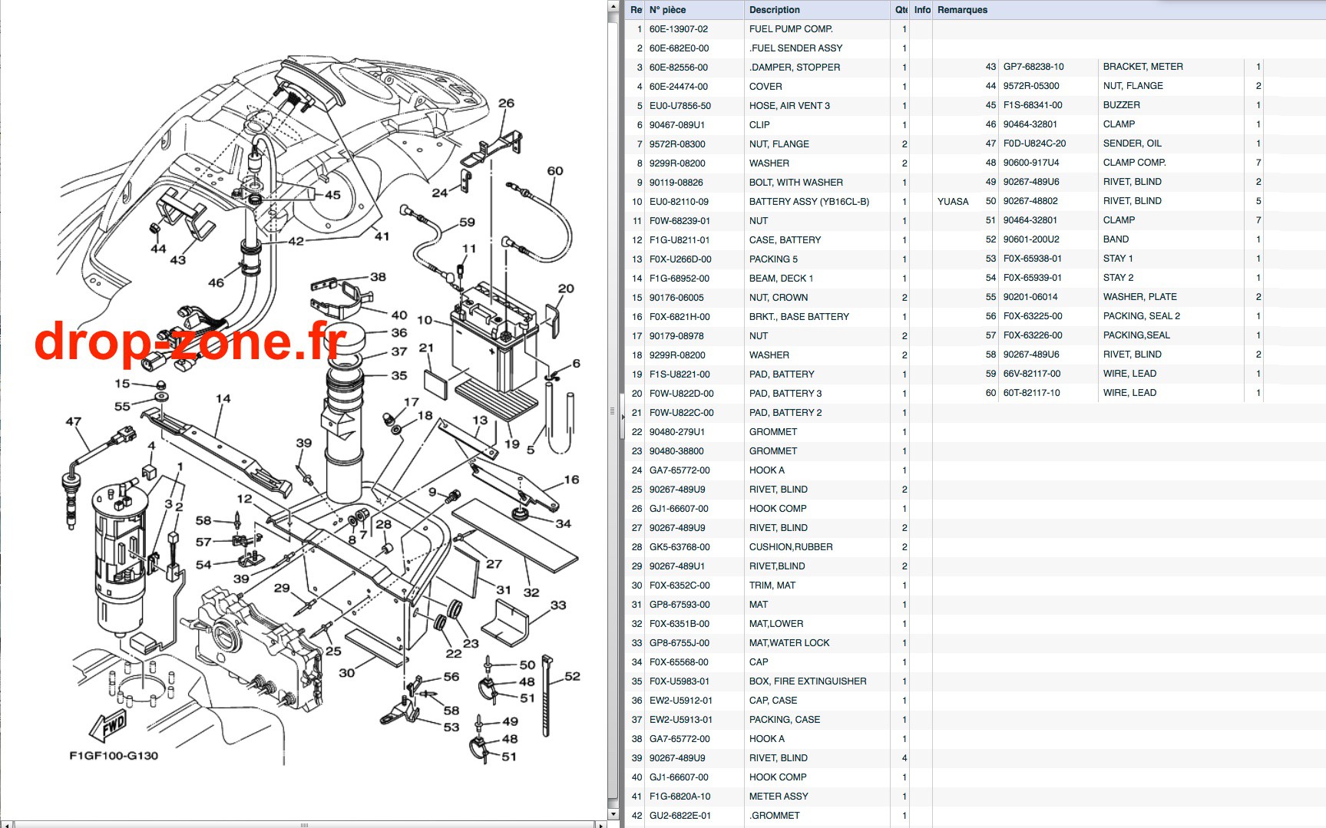The height and width of the screenshot is (828, 1326).
Task: Click the FWD arrow in diagram
Action: click(x=108, y=724)
